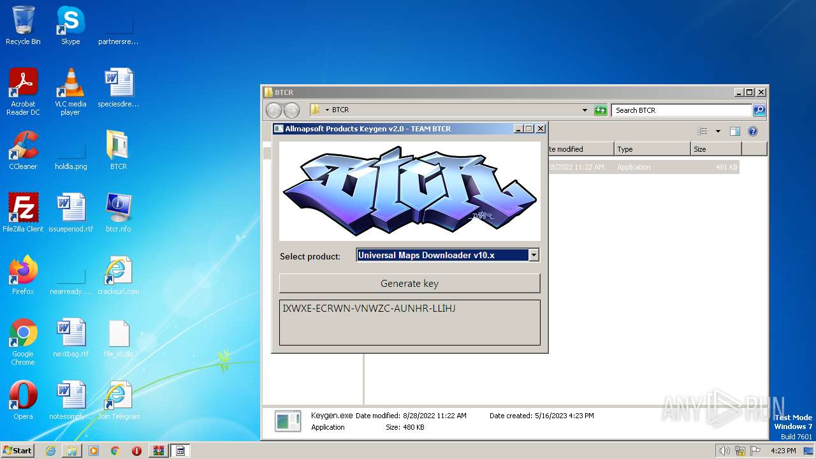Screen dimensions: 816x459
Task: Open the Acrobat Reader DC shortcut
Action: [x=23, y=91]
